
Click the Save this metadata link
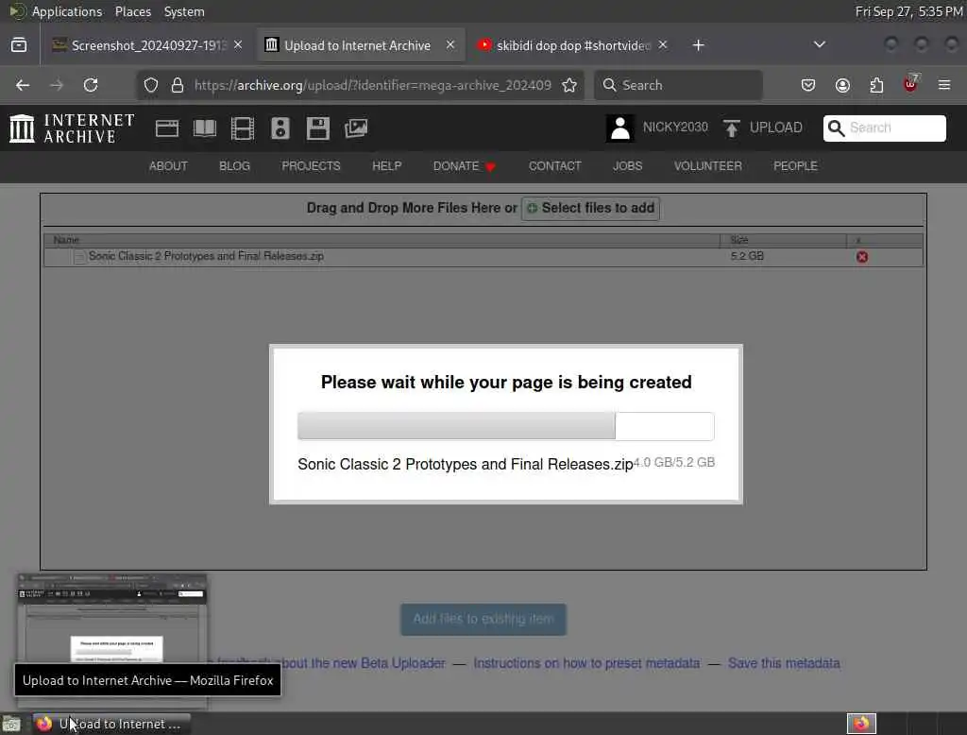point(784,663)
